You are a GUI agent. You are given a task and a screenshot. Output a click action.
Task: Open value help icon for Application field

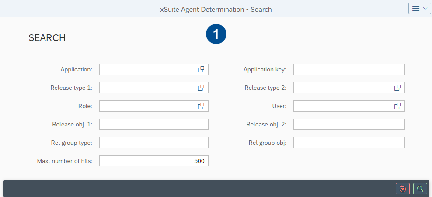(201, 69)
